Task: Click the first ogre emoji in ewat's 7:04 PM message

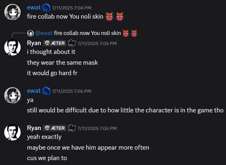Action: 109,16
